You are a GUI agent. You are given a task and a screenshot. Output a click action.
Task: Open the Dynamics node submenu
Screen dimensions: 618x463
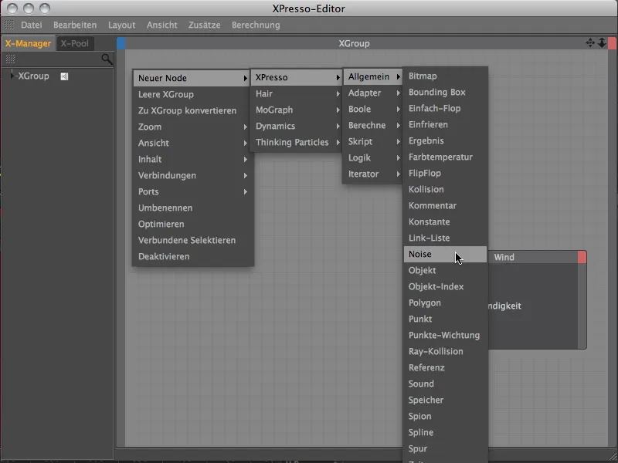[x=297, y=126]
